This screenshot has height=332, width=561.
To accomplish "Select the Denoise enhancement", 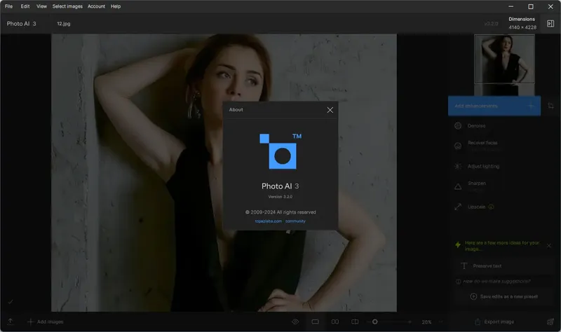I will [477, 126].
